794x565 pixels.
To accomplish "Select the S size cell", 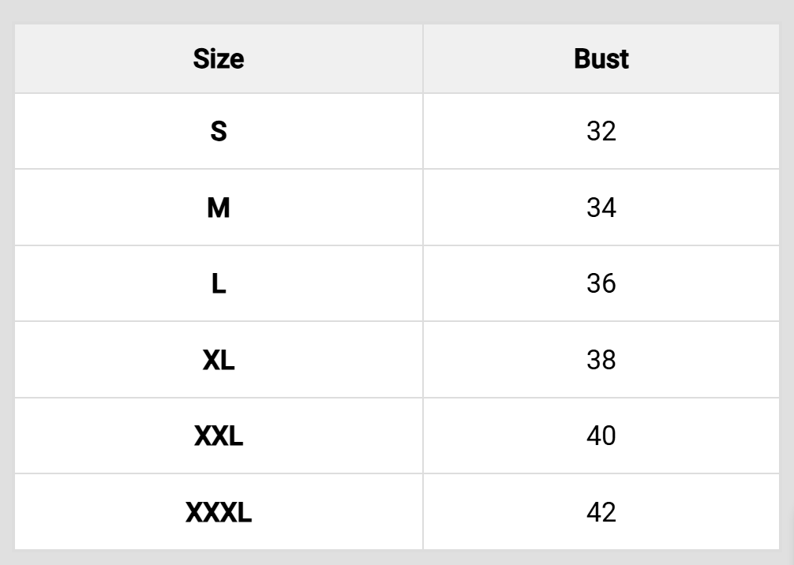I will click(219, 131).
